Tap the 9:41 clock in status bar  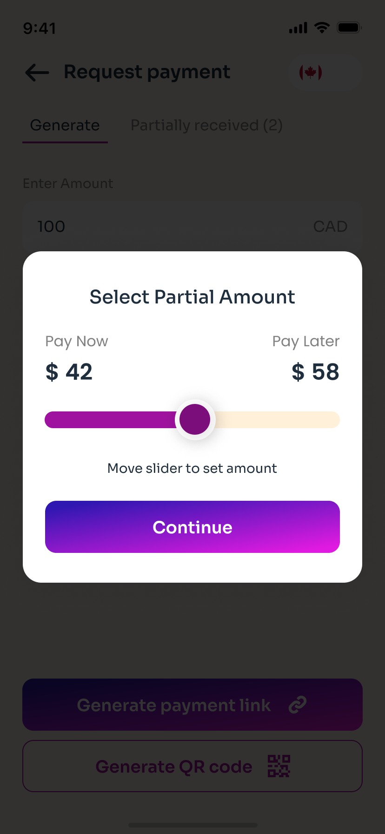tap(40, 28)
